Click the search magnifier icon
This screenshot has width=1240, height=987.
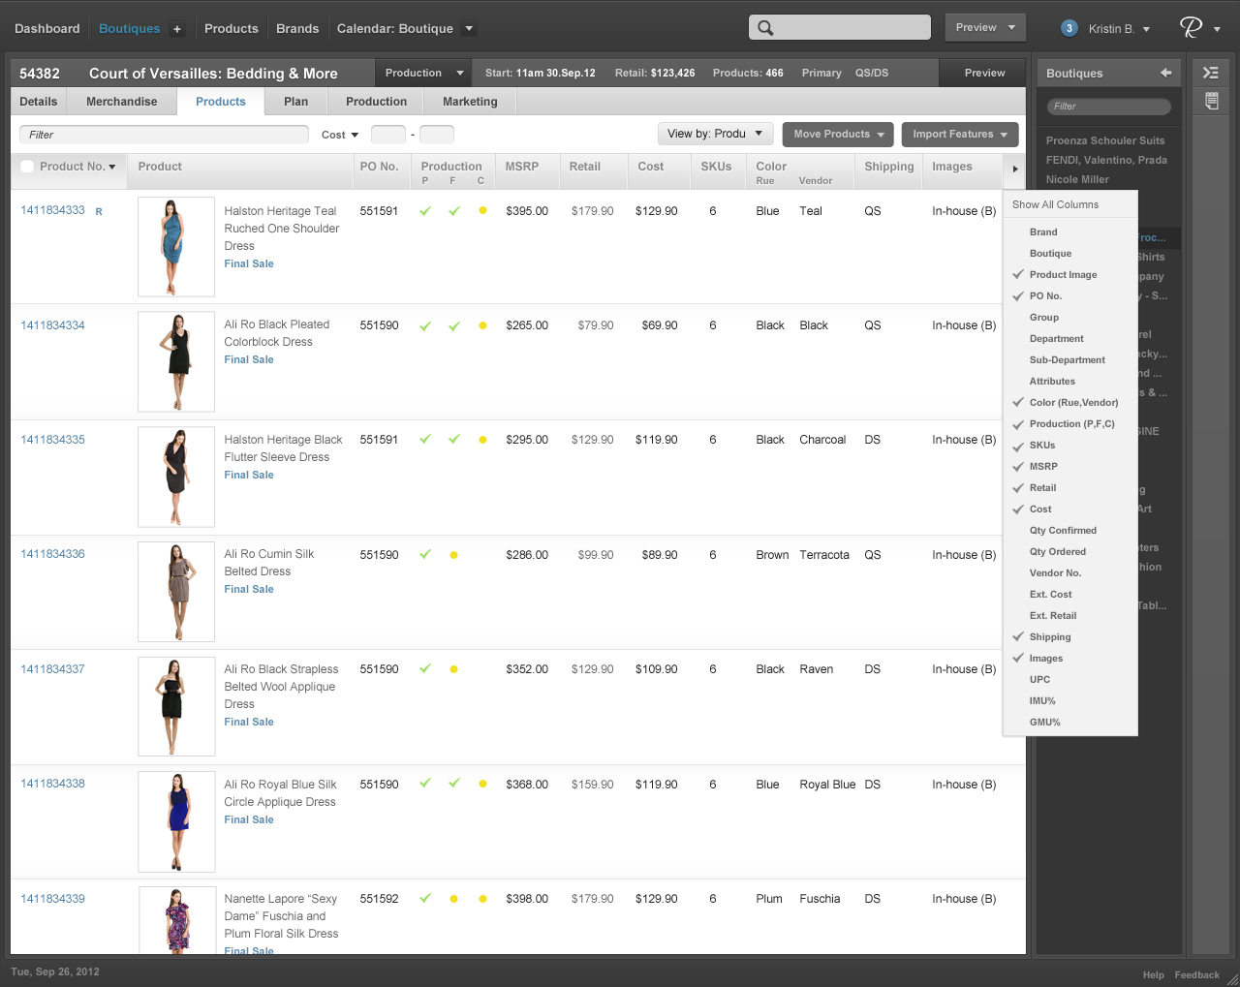point(765,28)
